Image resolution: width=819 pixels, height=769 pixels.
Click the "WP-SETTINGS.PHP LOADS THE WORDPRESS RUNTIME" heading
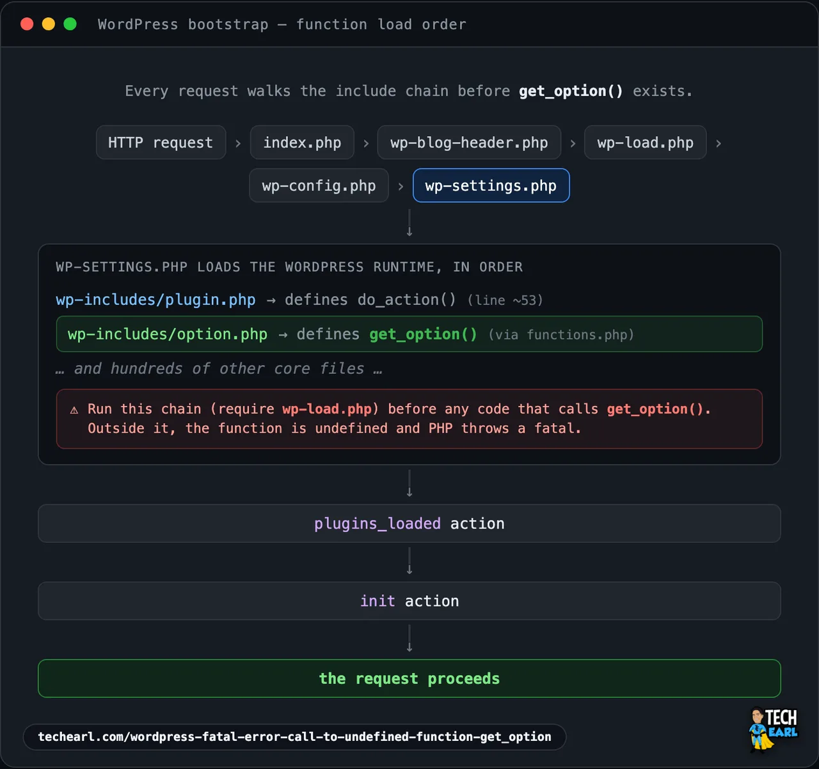289,267
